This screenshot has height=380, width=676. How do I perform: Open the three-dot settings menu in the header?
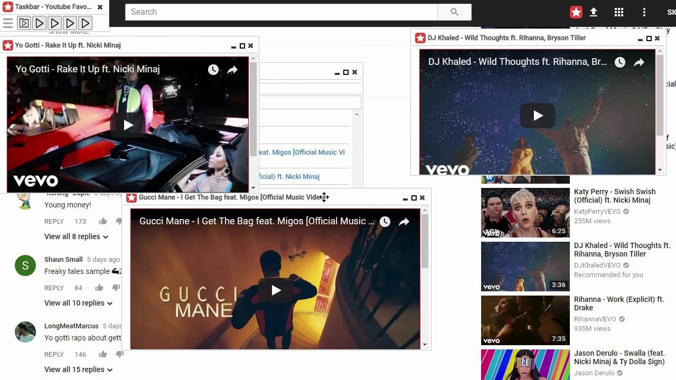pos(644,12)
